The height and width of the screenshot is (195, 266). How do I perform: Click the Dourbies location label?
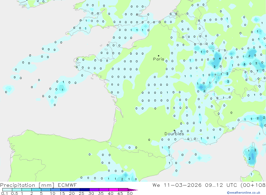coord(174,134)
